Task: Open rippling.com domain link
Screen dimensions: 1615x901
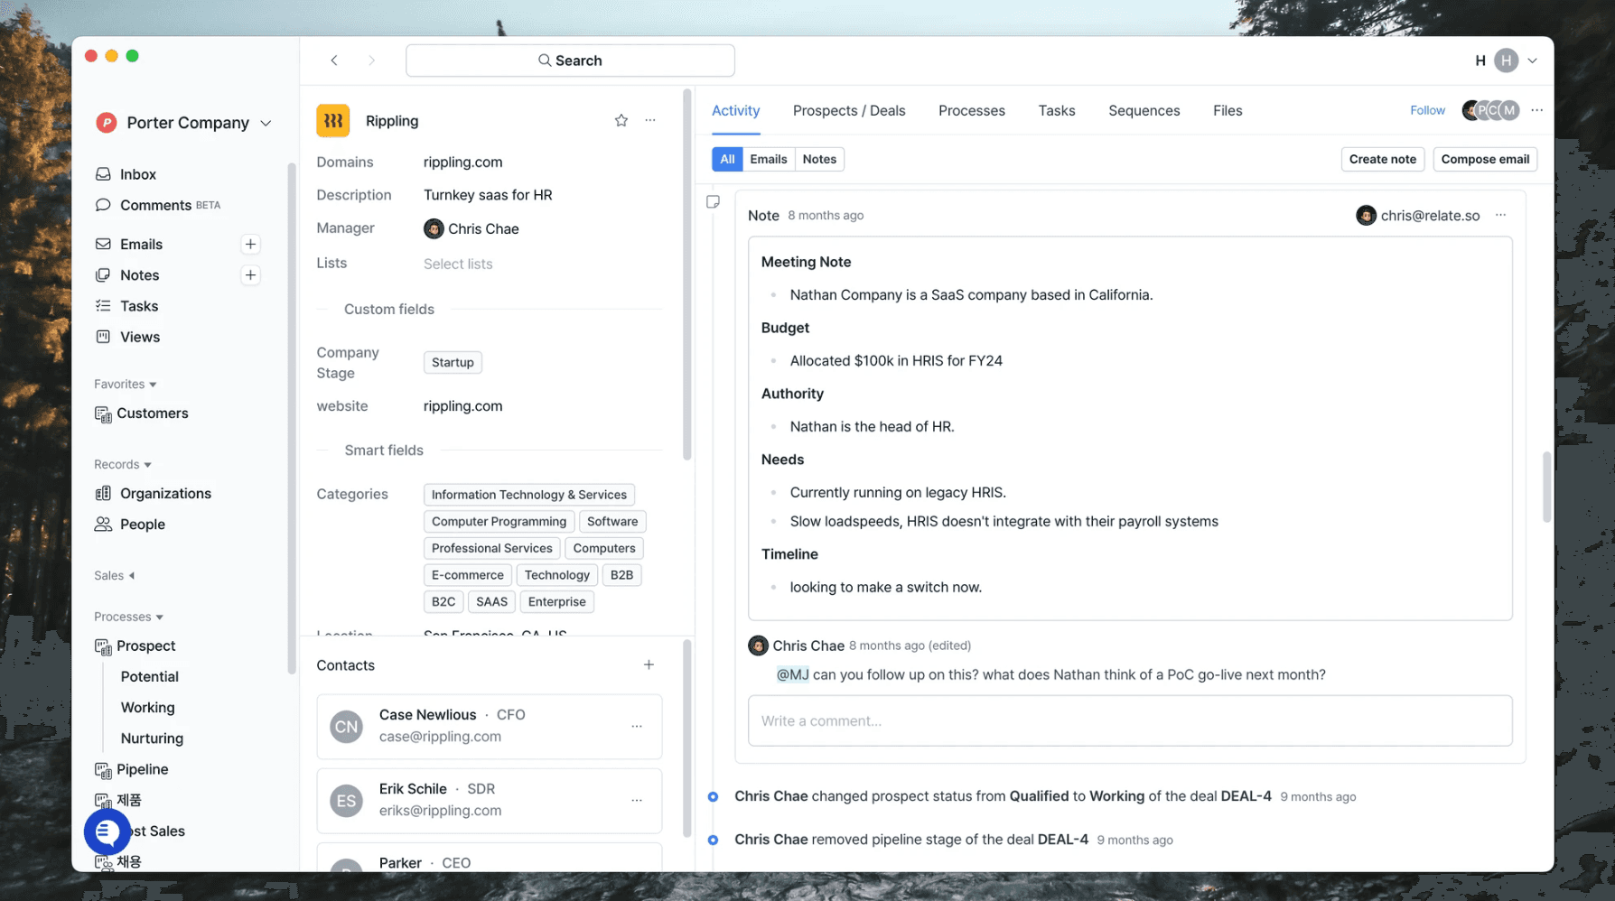Action: pyautogui.click(x=462, y=162)
